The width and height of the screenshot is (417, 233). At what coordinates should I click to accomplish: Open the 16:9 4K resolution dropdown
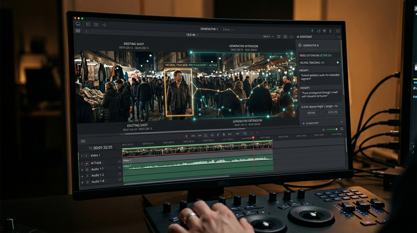[192, 35]
